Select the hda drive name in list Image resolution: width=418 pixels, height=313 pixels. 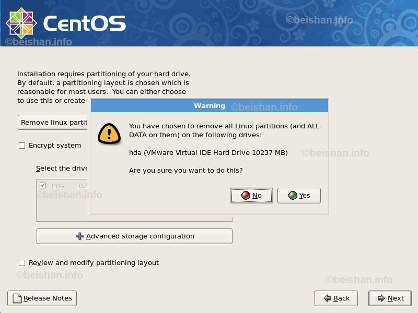coord(58,186)
